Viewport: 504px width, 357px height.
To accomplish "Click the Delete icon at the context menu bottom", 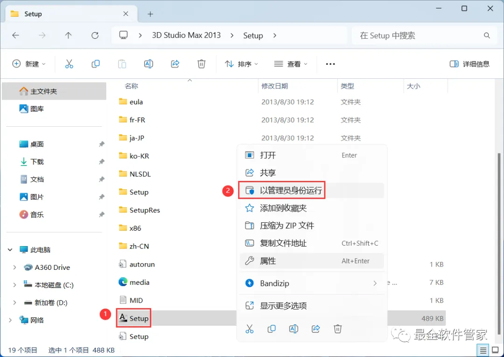I will coord(337,329).
